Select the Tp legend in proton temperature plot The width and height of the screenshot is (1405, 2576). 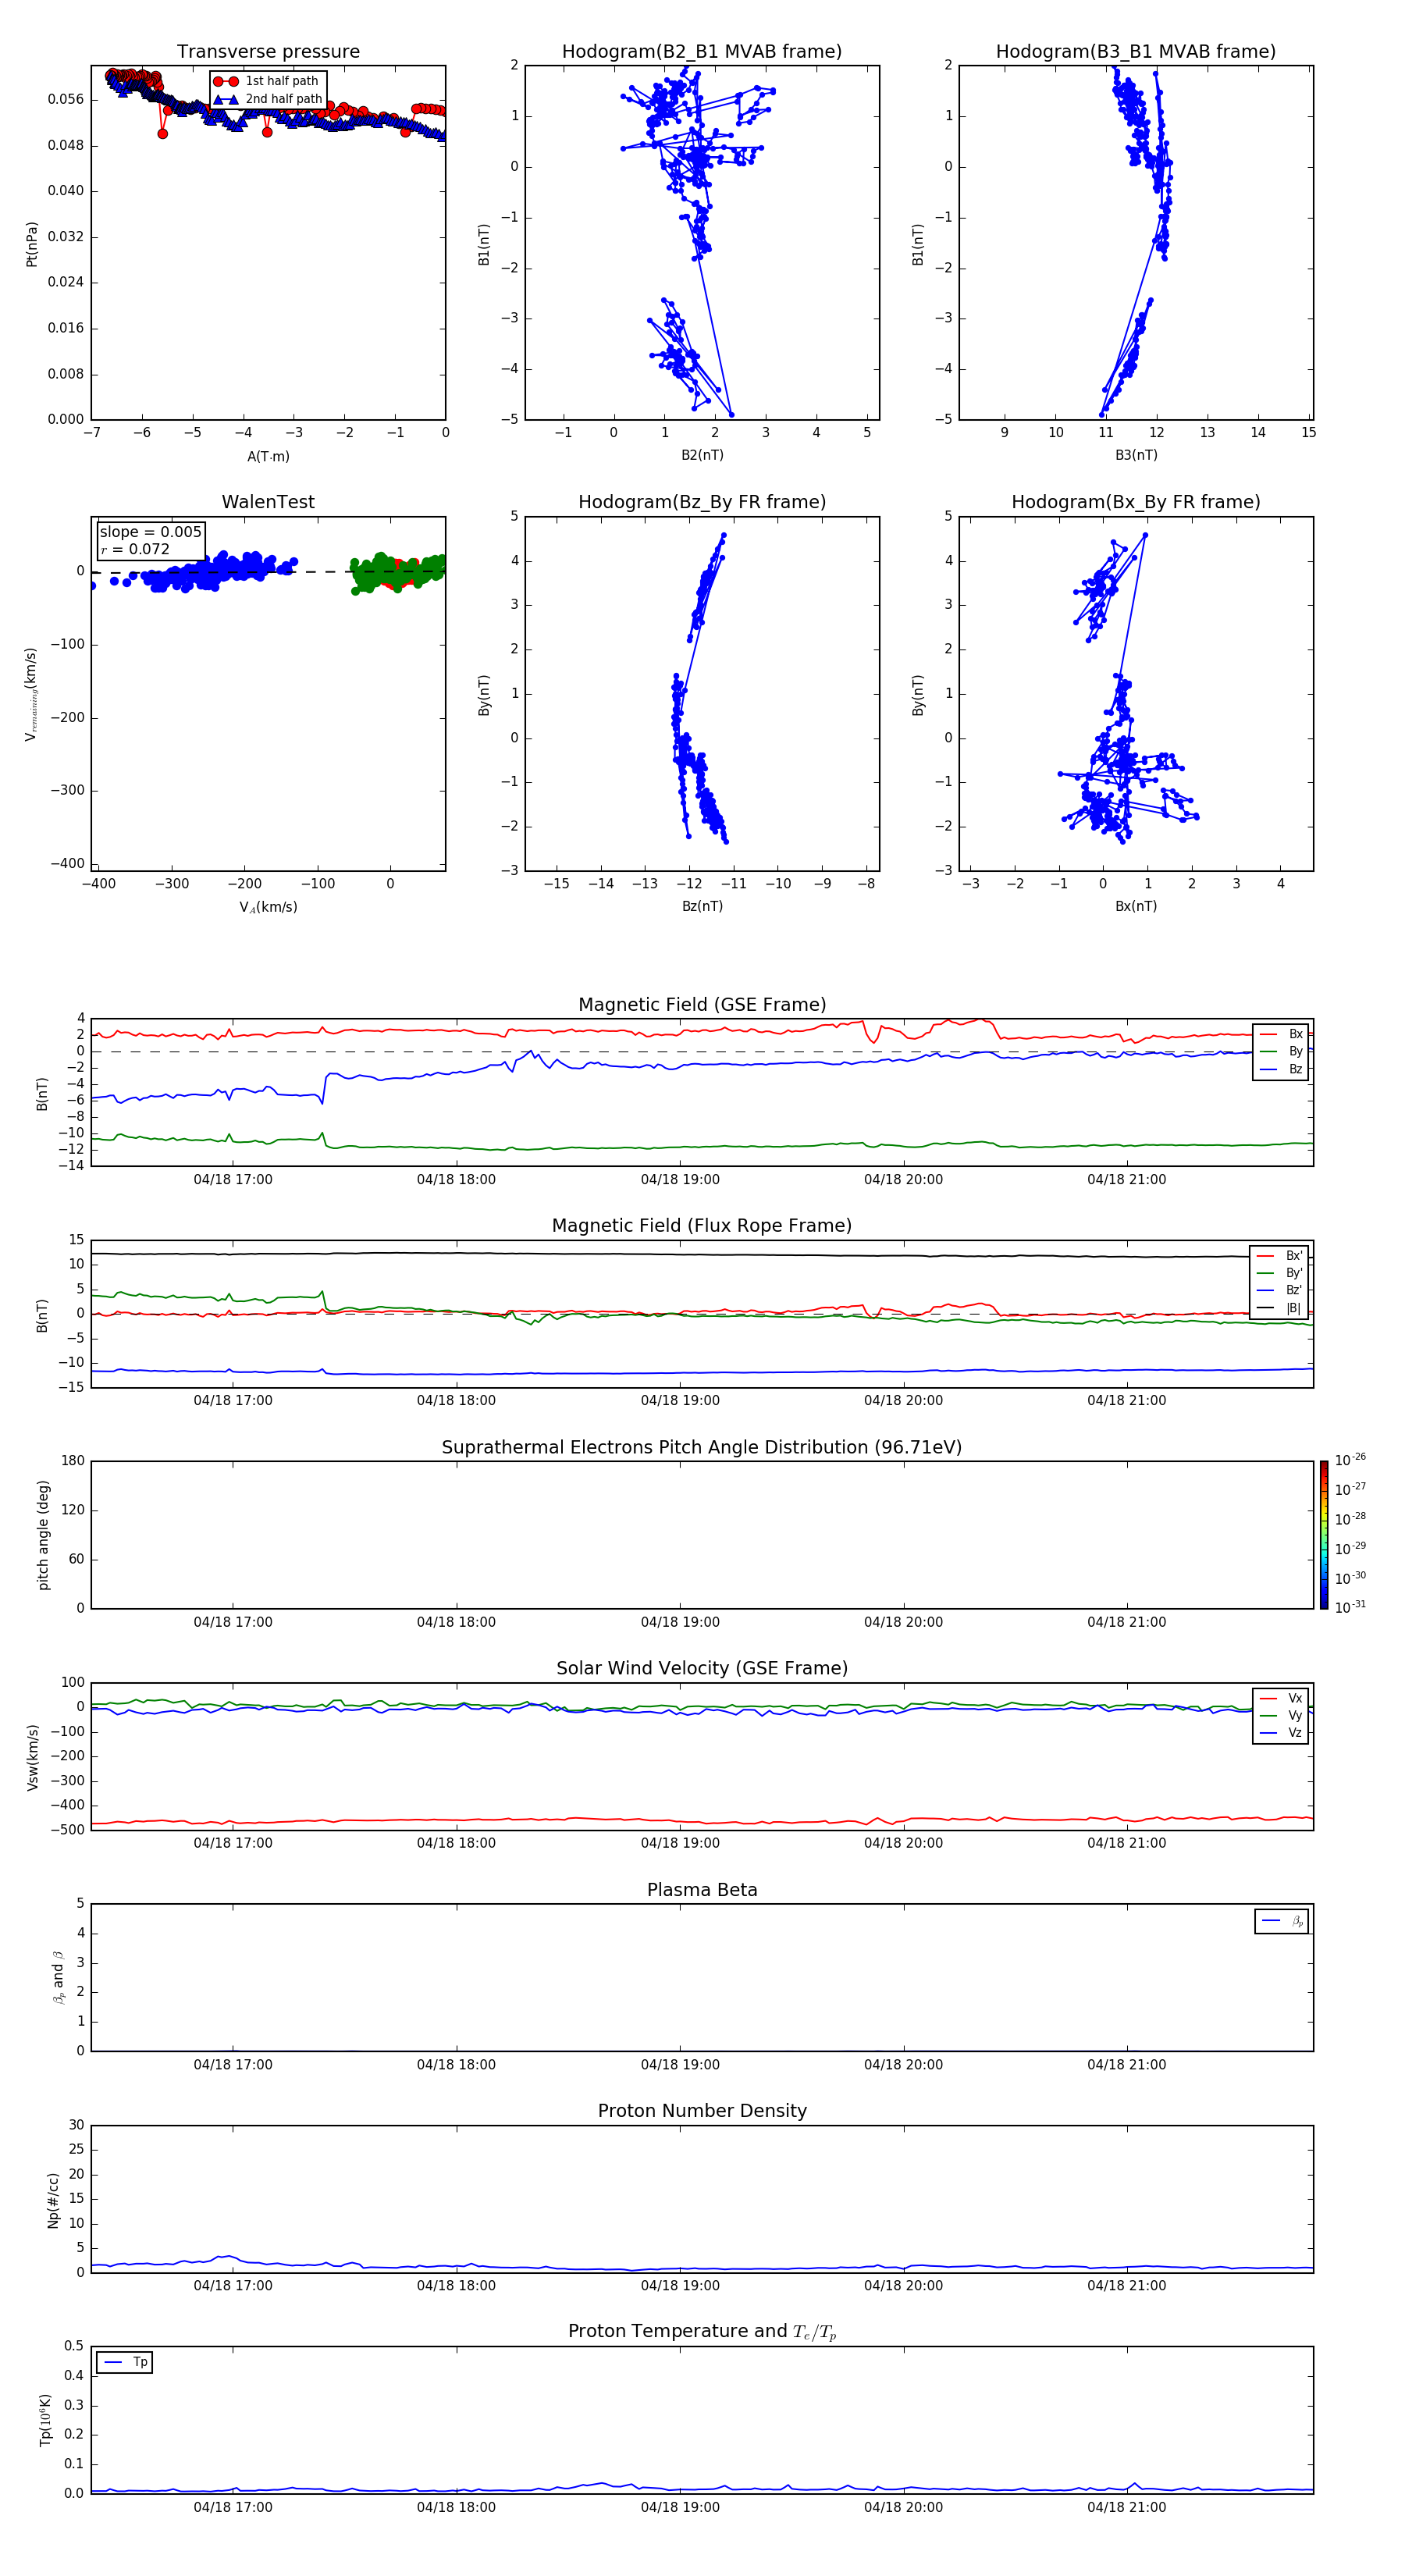click(x=125, y=2362)
